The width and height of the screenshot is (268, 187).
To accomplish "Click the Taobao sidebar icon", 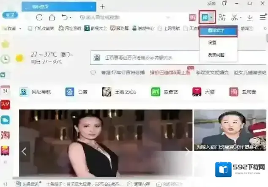I will 5,135.
